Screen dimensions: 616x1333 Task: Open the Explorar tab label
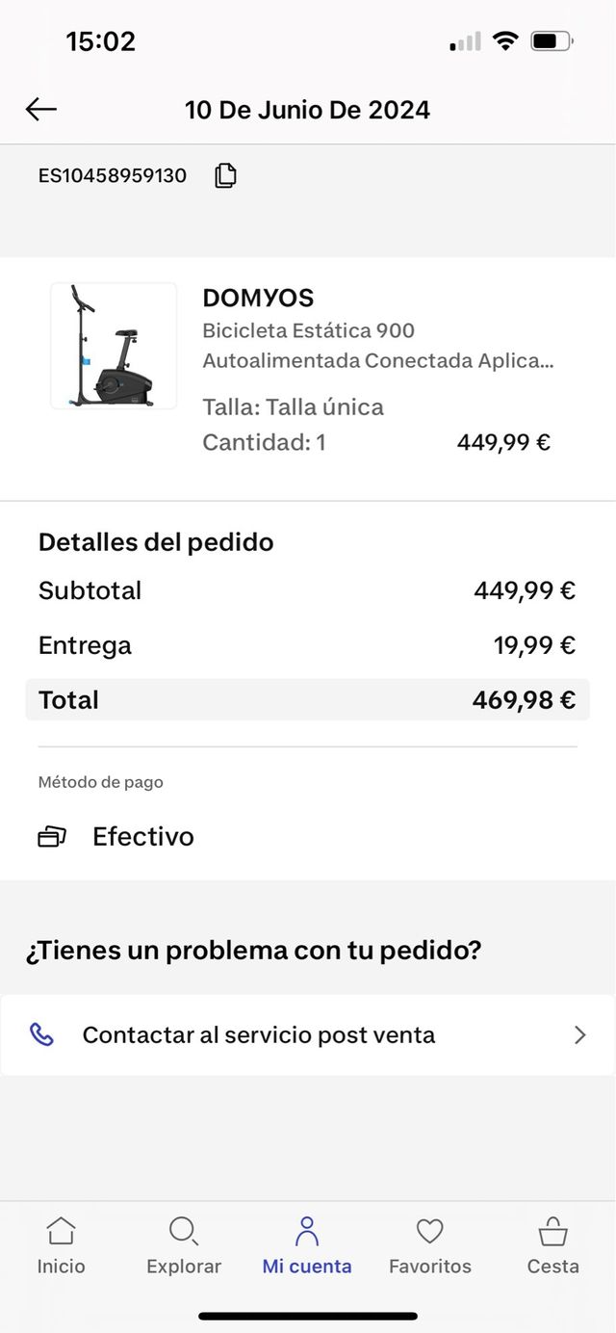184,1267
